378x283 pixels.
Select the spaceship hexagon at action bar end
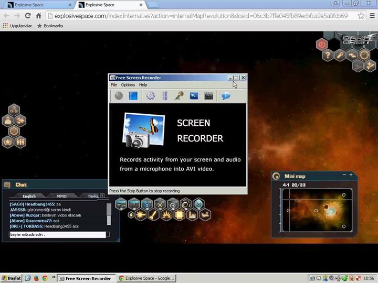click(205, 215)
